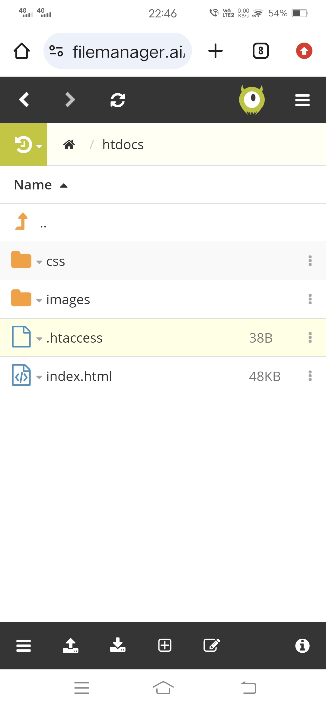
Task: Go to the home directory icon
Action: coord(69,144)
